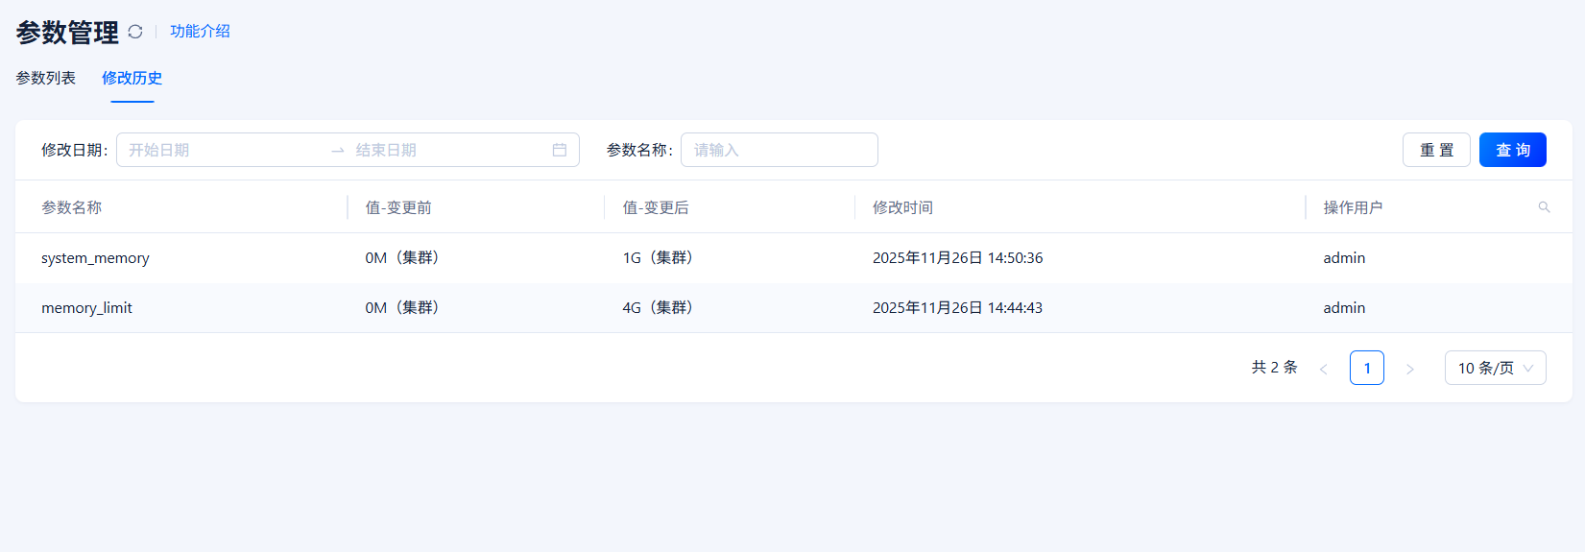Click the 修改时间 column header
This screenshot has height=552, width=1585.
(x=902, y=207)
